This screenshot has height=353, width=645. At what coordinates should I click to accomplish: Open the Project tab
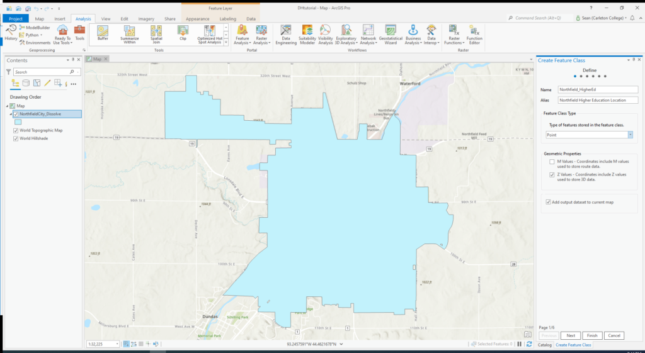pos(16,18)
